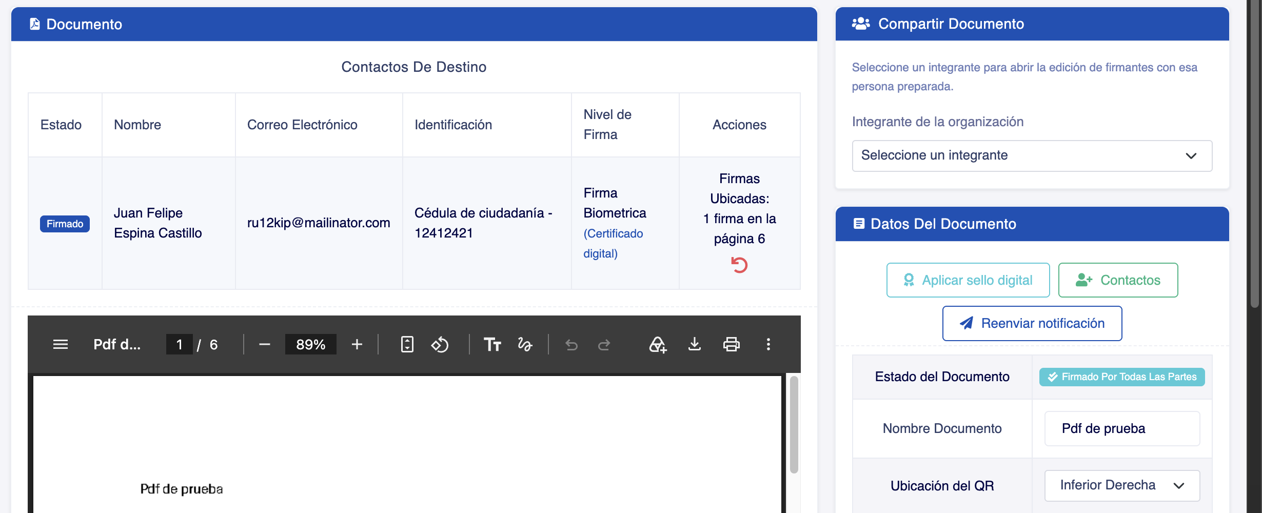The width and height of the screenshot is (1262, 513).
Task: Open Contactos button
Action: point(1118,280)
